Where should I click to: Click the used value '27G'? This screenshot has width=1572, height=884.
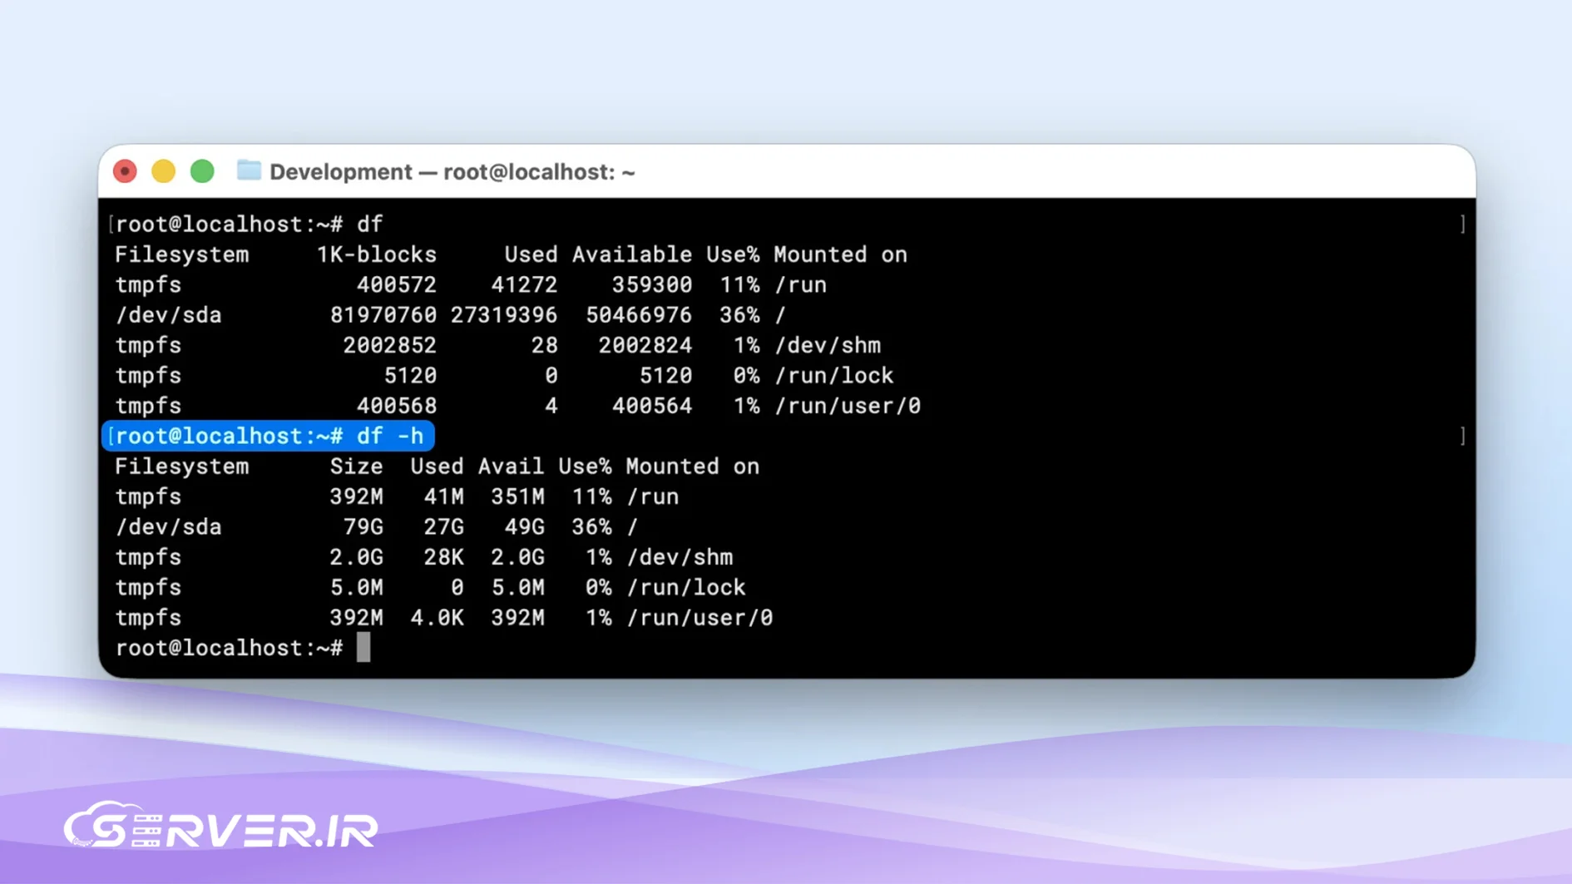point(443,527)
